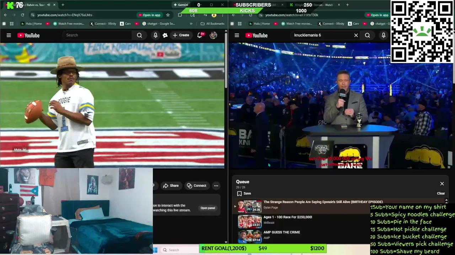Click the football video player in left window
This screenshot has height=255, width=455.
[112, 106]
